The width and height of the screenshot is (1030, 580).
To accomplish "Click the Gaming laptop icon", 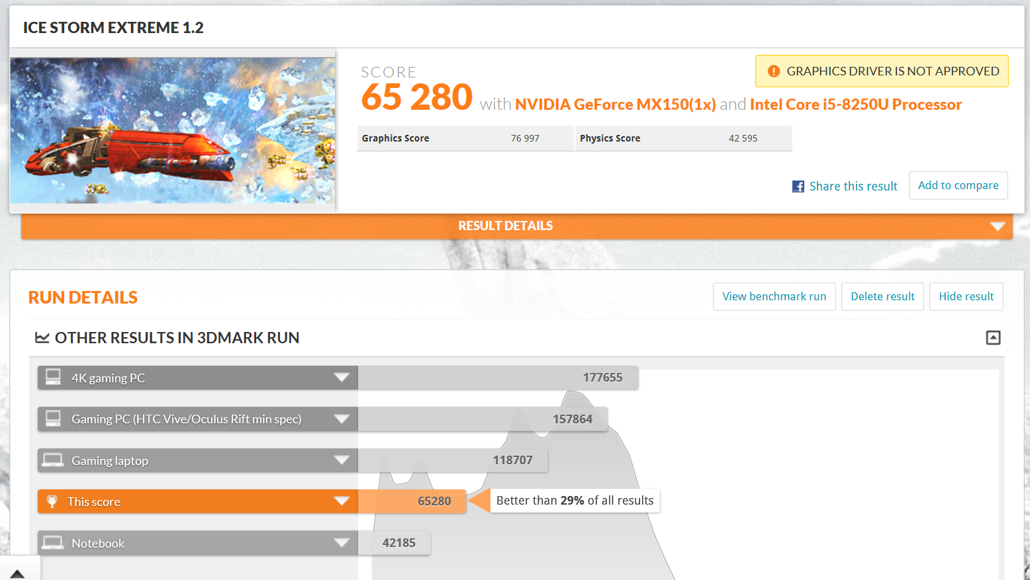I will (53, 460).
